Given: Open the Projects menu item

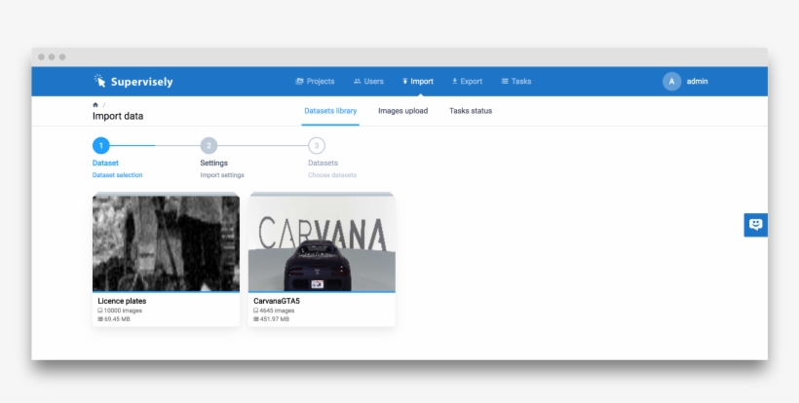Looking at the screenshot, I should tap(315, 82).
